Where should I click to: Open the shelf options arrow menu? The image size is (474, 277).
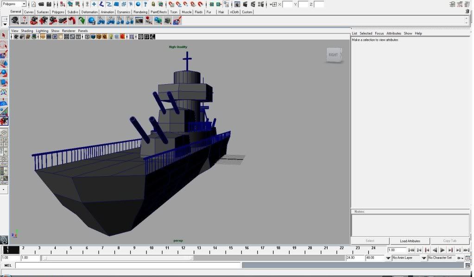coord(5,24)
